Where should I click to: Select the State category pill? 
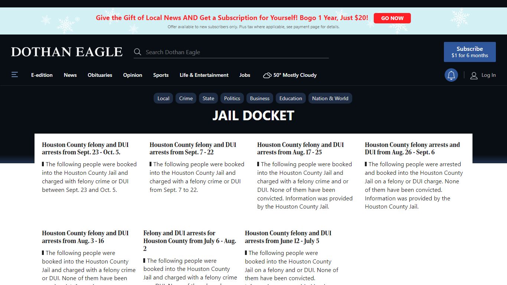coord(208,98)
